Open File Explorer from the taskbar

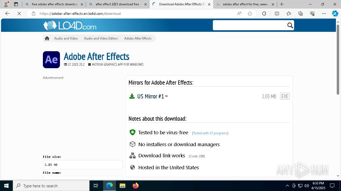pos(122,186)
